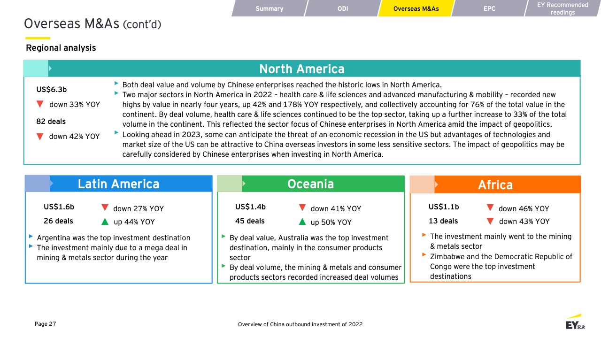This screenshot has height=338, width=601.
Task: Click the bullet before 'Argentina was the top'
Action: click(31, 236)
